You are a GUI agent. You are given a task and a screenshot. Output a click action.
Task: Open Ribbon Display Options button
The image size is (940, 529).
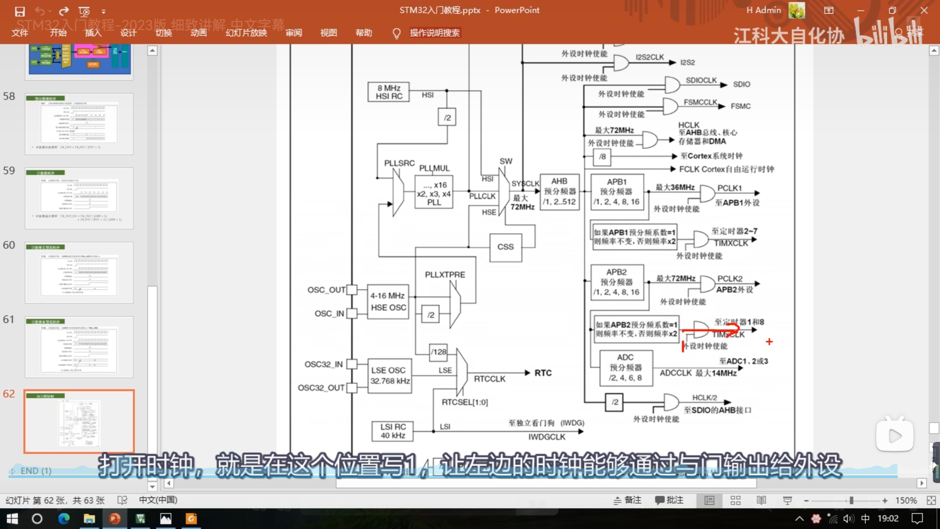(x=829, y=10)
